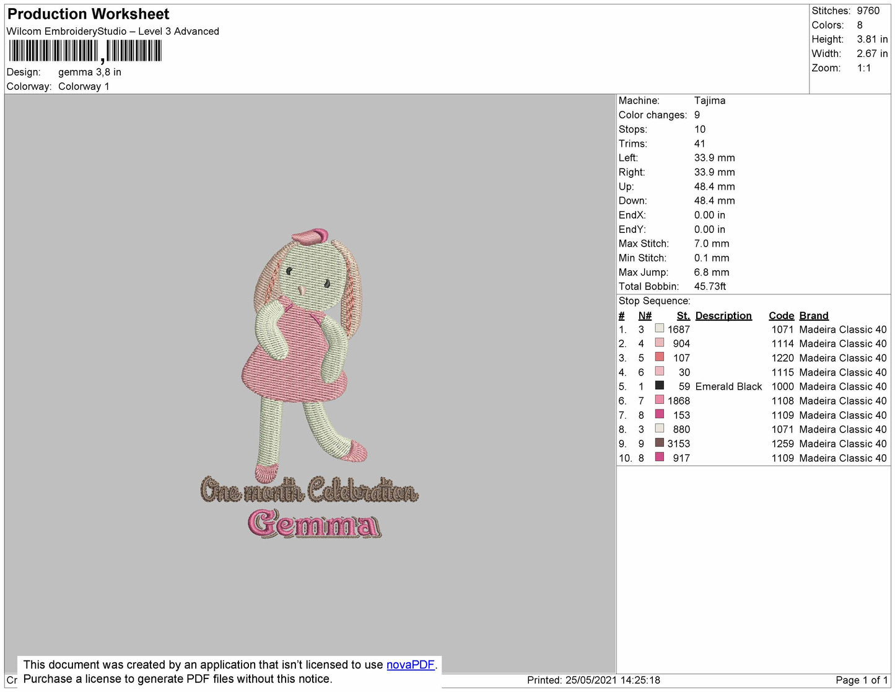
Task: Select the 'Code' column header
Action: pyautogui.click(x=781, y=315)
